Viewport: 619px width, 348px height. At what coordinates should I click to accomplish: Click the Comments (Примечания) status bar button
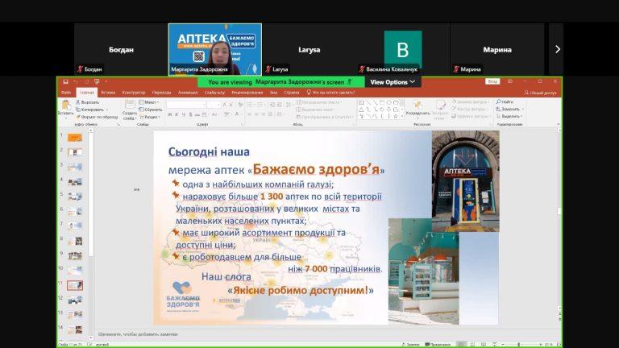438,345
